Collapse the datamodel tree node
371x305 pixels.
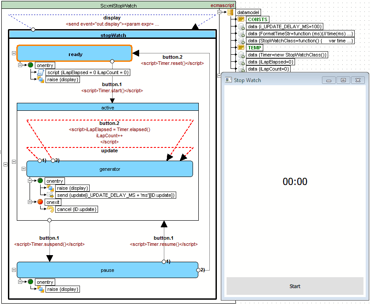pyautogui.click(x=219, y=12)
